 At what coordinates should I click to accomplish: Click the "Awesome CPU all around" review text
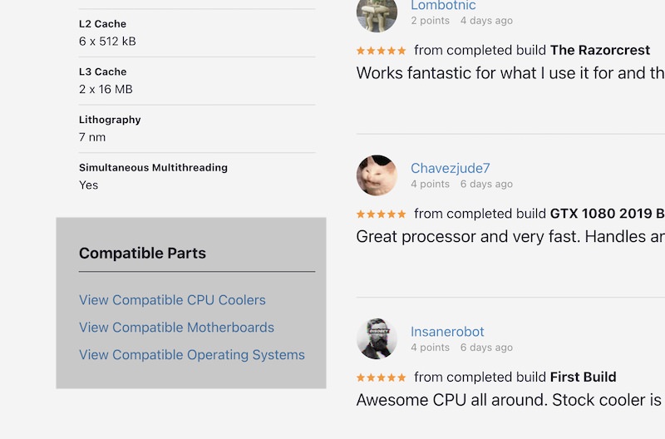click(x=509, y=400)
